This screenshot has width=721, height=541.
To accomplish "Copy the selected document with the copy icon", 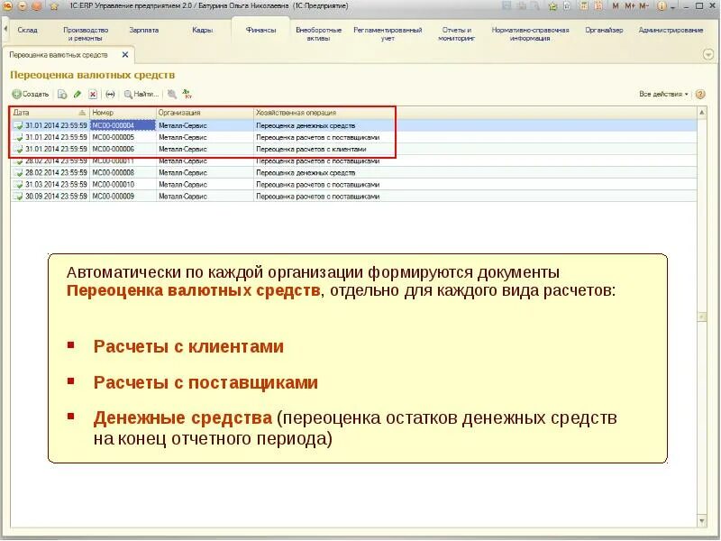I will click(x=62, y=95).
